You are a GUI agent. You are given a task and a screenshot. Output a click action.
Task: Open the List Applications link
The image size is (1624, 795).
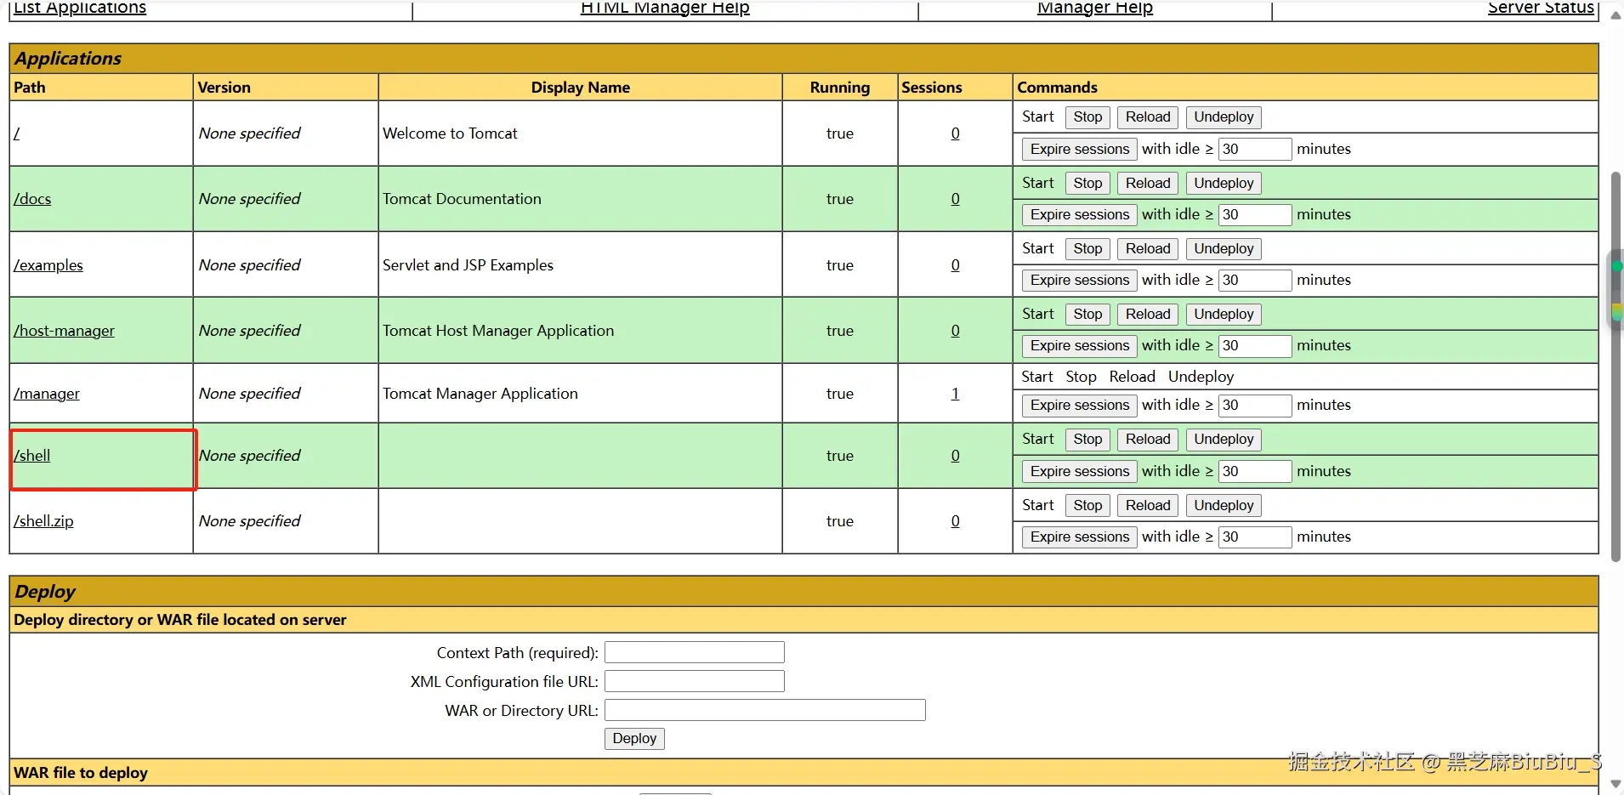(x=80, y=8)
